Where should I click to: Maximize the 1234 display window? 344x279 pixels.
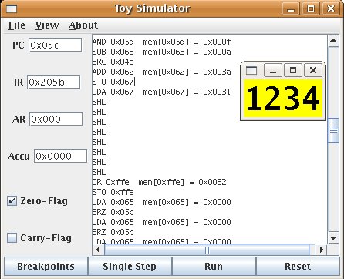click(x=293, y=70)
